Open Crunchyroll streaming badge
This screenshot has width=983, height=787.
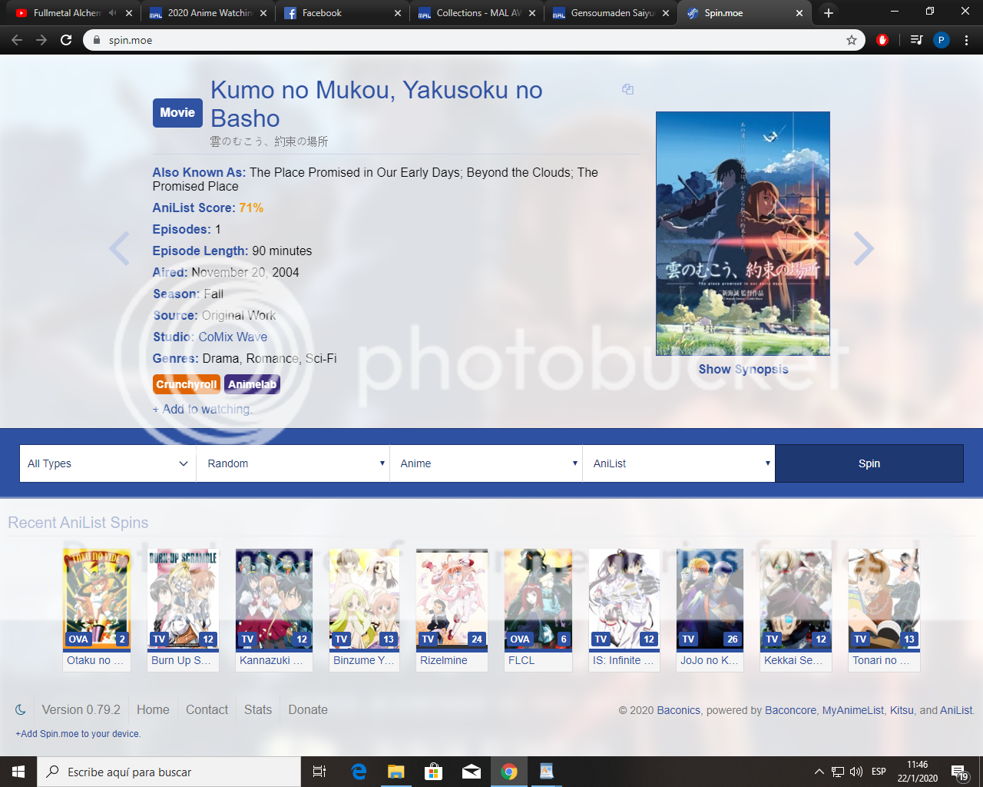point(187,384)
